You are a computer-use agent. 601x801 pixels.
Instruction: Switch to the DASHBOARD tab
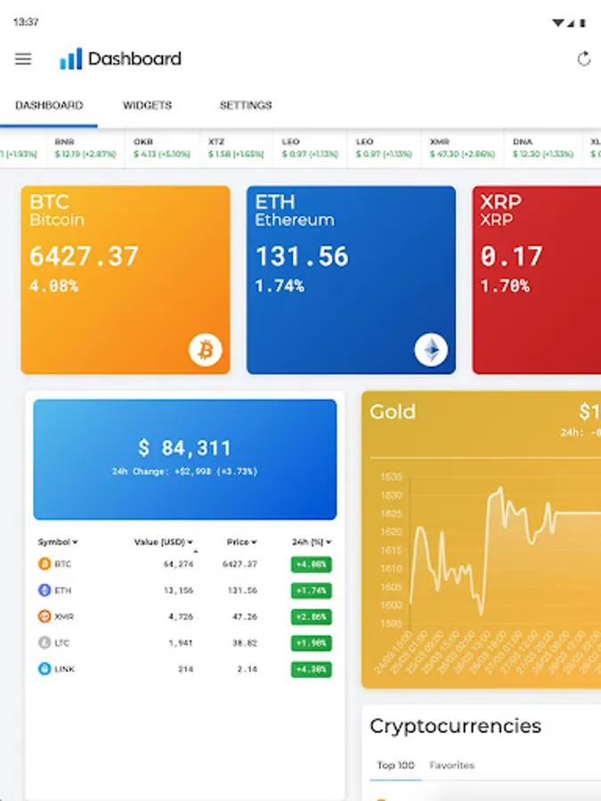49,105
